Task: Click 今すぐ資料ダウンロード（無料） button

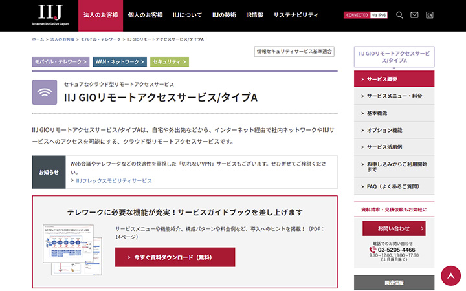Action: [x=175, y=257]
